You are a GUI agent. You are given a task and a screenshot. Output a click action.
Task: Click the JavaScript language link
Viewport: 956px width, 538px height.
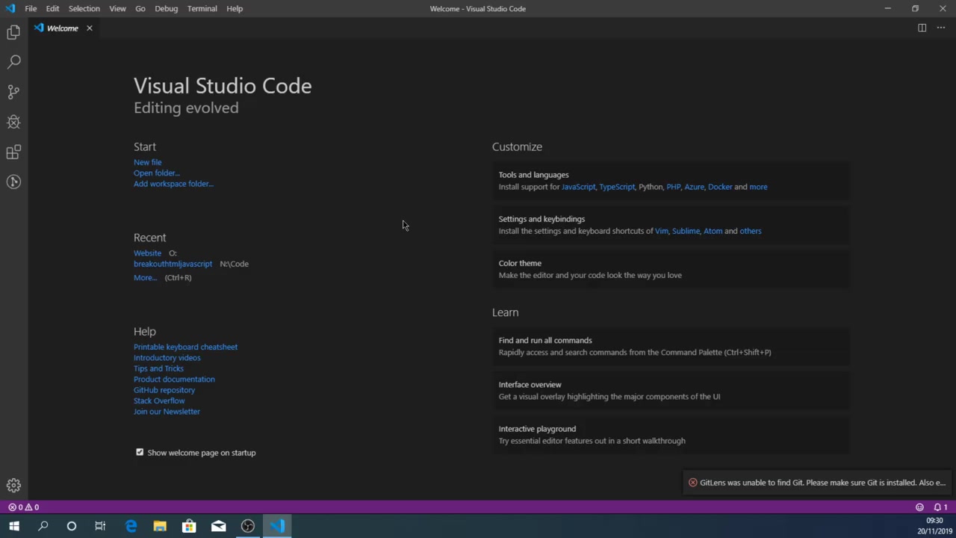point(579,187)
